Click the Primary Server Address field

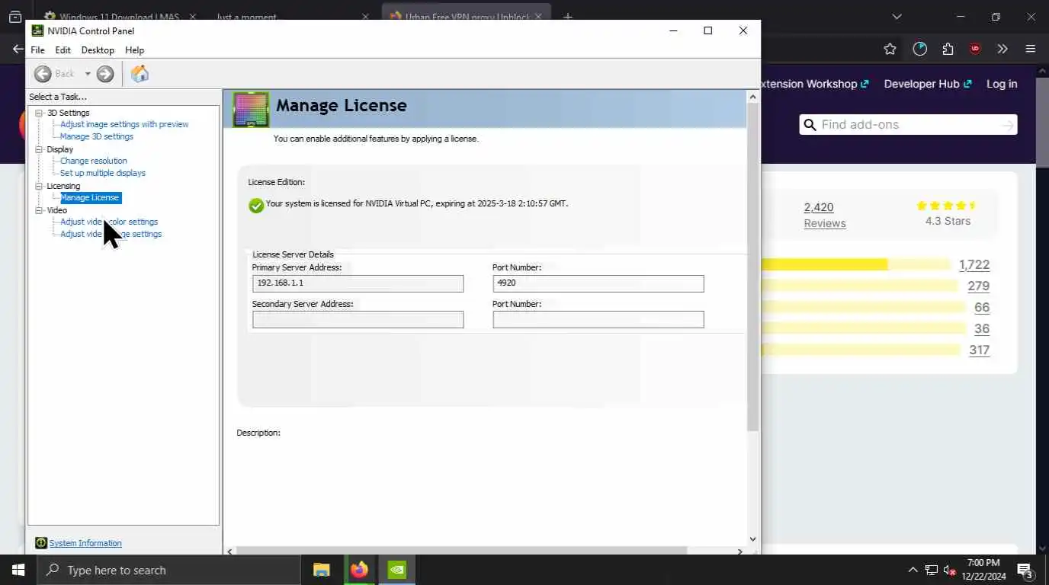click(358, 283)
